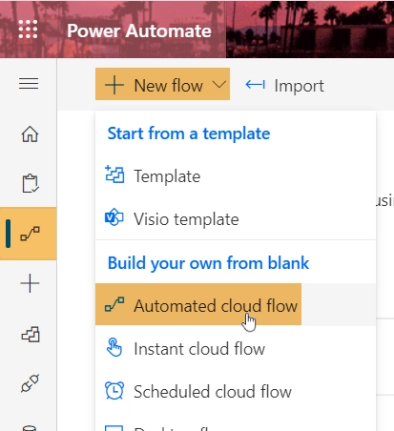This screenshot has width=394, height=431.
Task: Open the app launcher waffle icon
Action: coord(28,30)
